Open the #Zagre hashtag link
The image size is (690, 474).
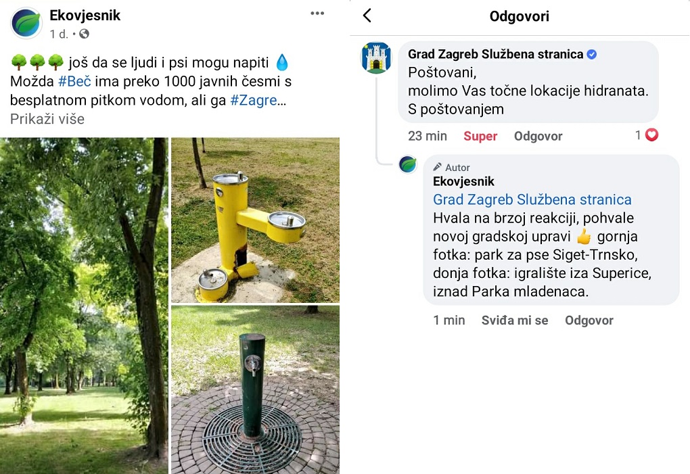[x=254, y=100]
